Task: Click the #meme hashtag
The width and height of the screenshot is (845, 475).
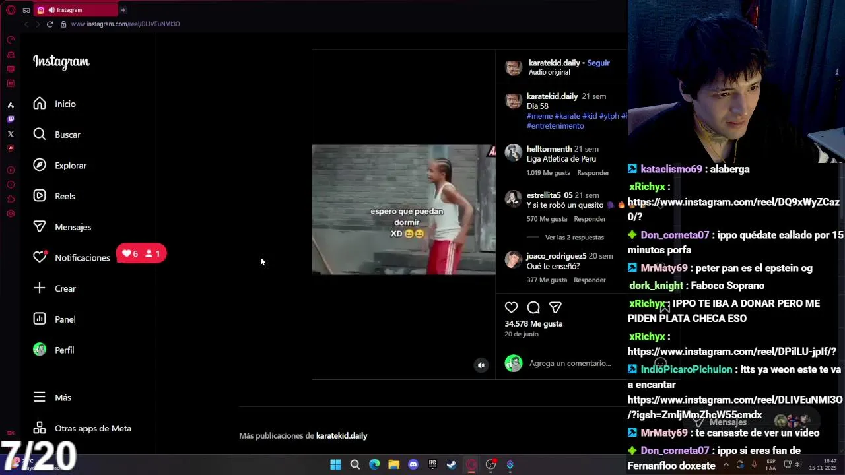Action: (539, 116)
